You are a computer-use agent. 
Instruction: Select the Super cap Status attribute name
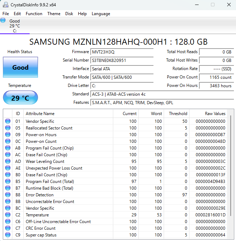pos(41,235)
